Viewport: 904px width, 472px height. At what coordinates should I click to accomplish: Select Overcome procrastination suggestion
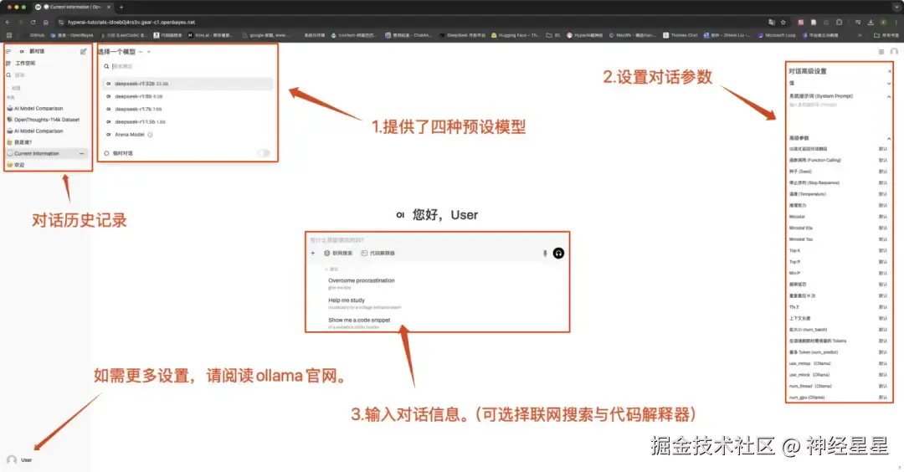pyautogui.click(x=362, y=283)
